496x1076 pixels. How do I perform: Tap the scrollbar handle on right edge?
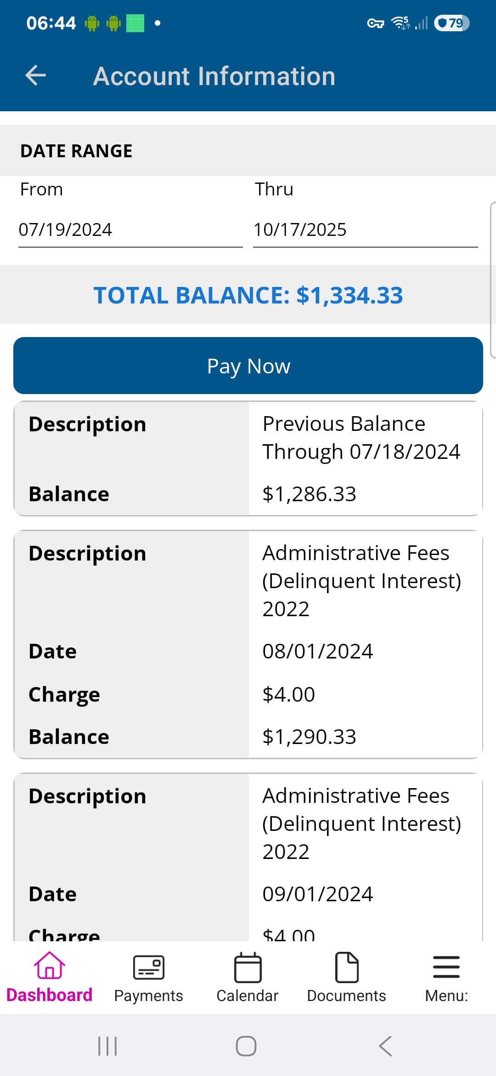[x=493, y=280]
